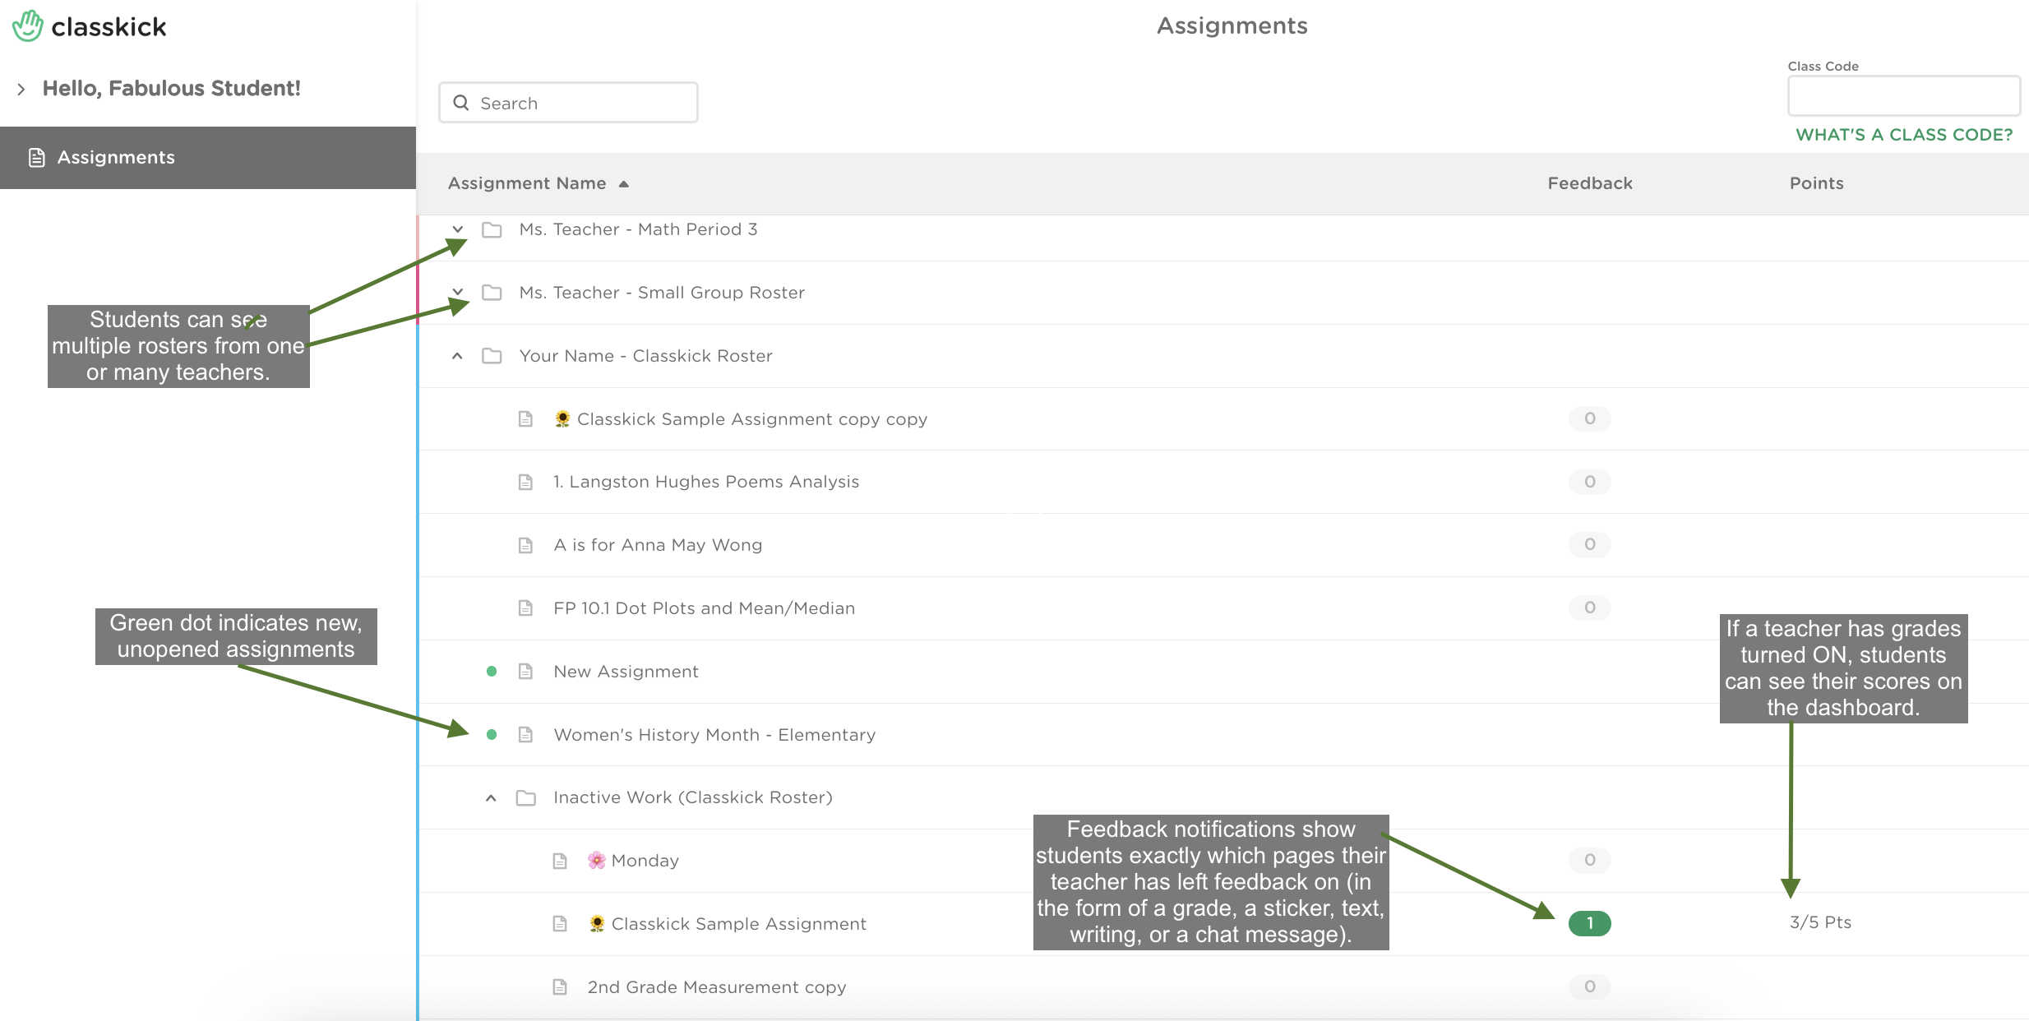Screen dimensions: 2029x1021
Task: Open Ms. Teacher - Small Group Roster row
Action: (x=1223, y=293)
